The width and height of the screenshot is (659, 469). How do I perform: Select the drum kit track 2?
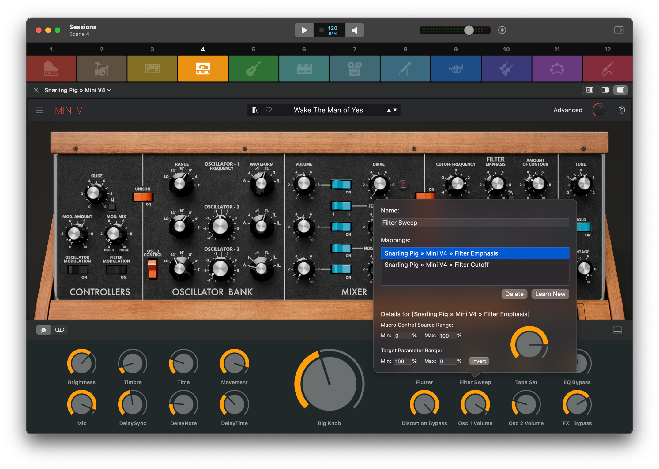click(102, 69)
